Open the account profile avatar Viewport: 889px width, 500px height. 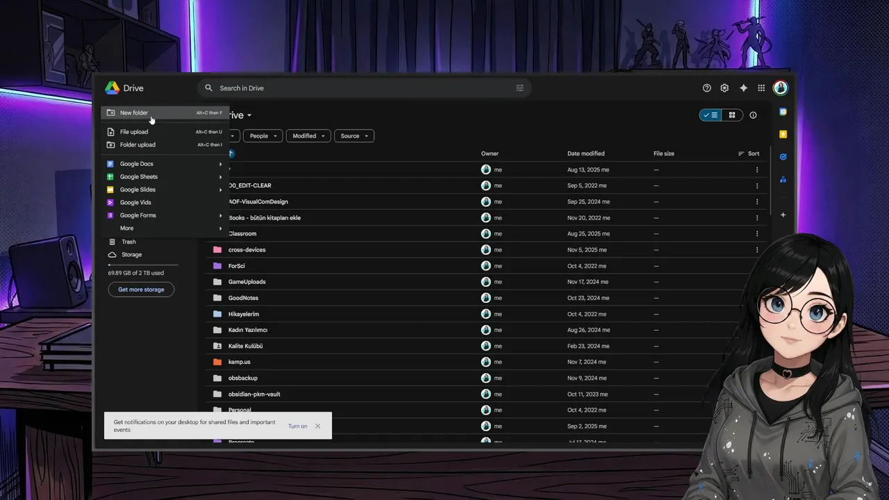point(781,88)
